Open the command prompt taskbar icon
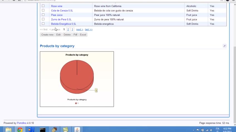Viewport: 236px width, 132px height. pyautogui.click(x=43, y=129)
